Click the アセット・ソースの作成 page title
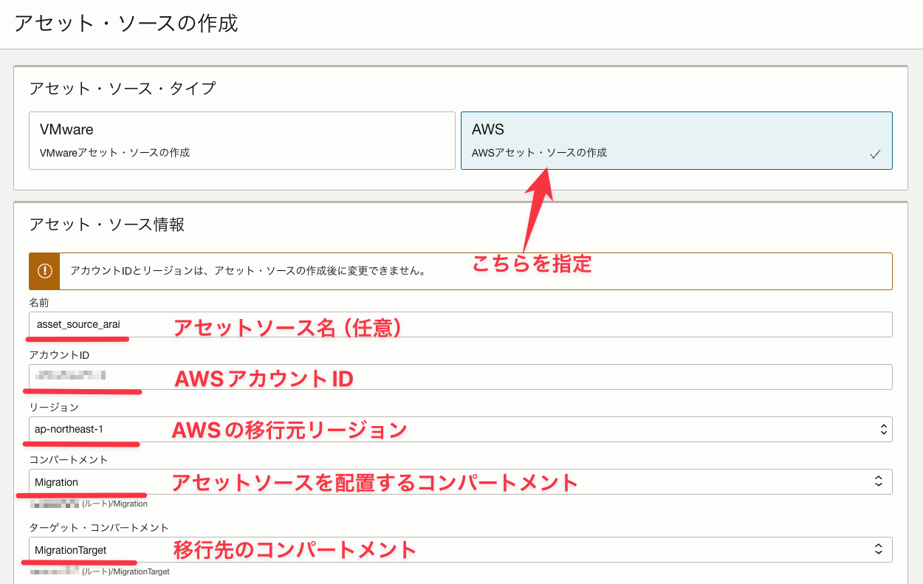Screen dimensions: 923x584 126,23
